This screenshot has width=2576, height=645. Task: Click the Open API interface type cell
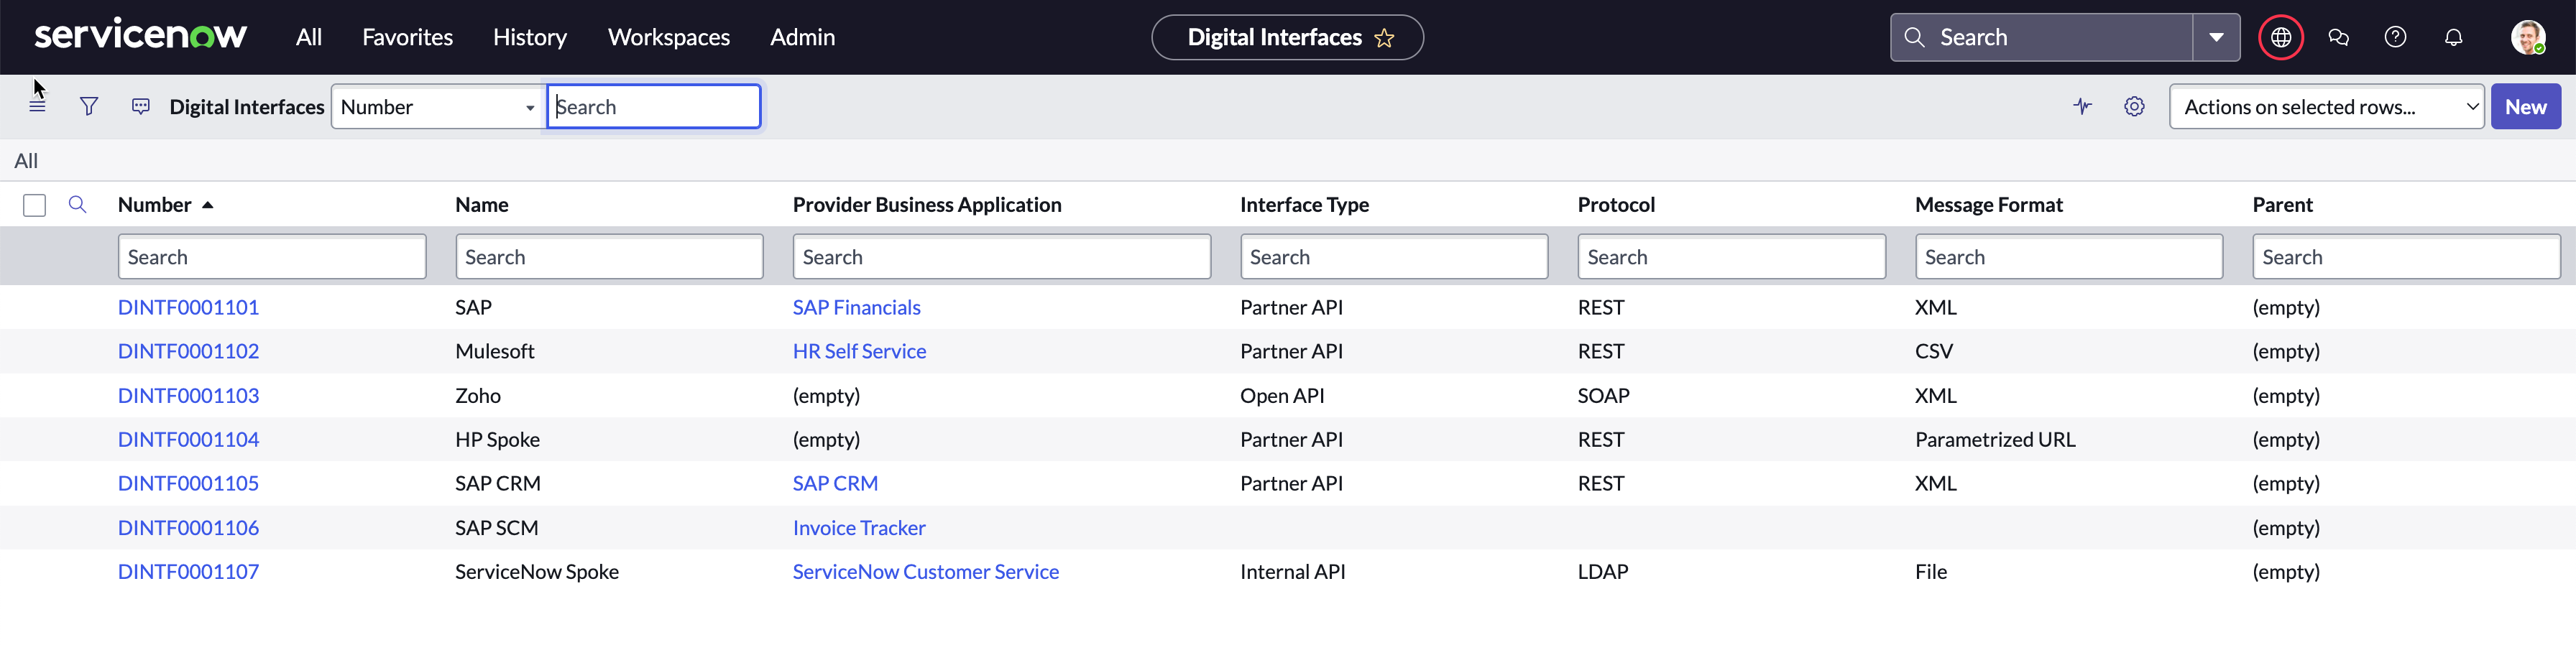(1282, 395)
